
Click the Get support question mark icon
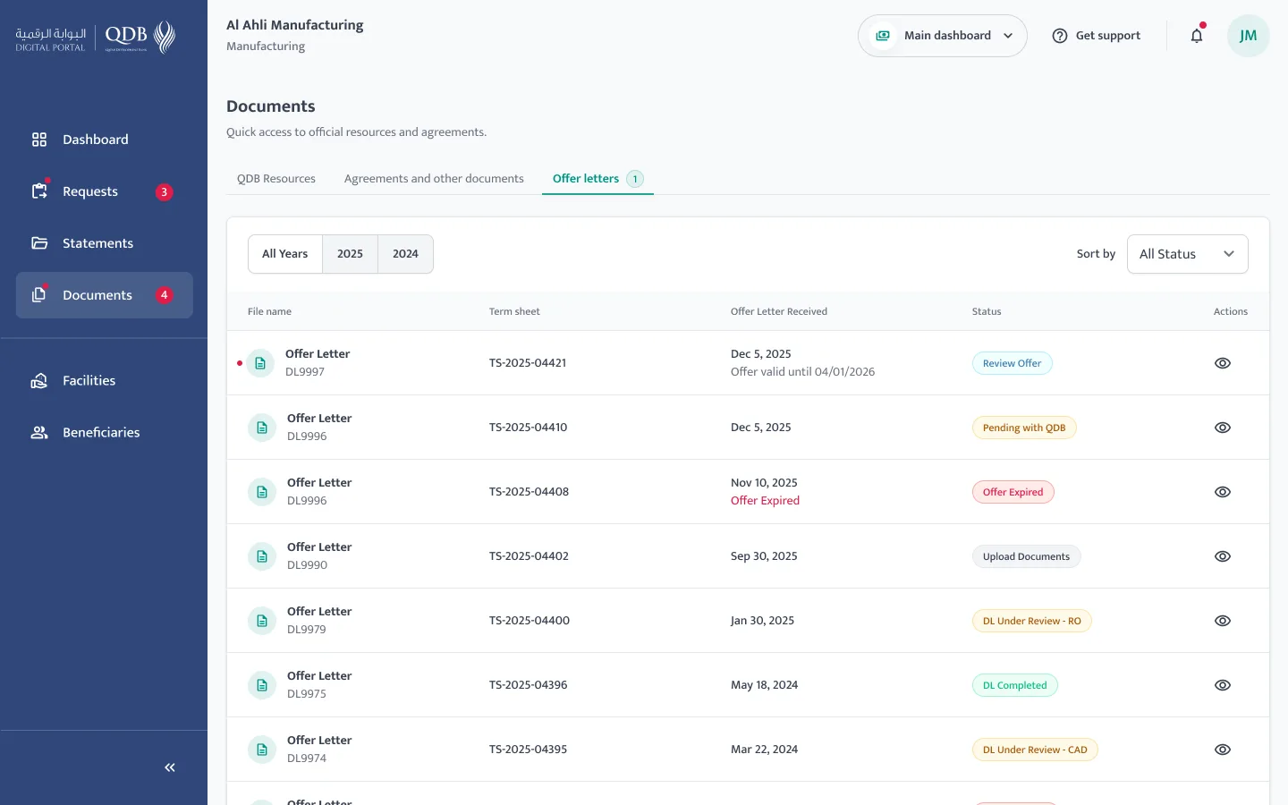(x=1060, y=36)
